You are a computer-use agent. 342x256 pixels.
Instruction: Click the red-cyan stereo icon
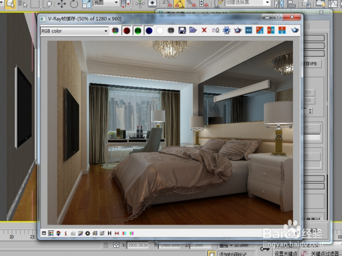[124, 233]
